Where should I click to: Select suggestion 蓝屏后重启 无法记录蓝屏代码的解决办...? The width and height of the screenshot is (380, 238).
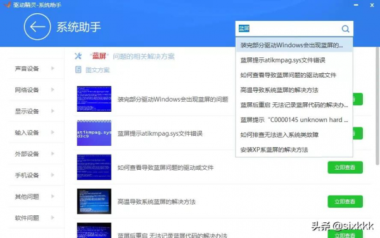pyautogui.click(x=294, y=105)
